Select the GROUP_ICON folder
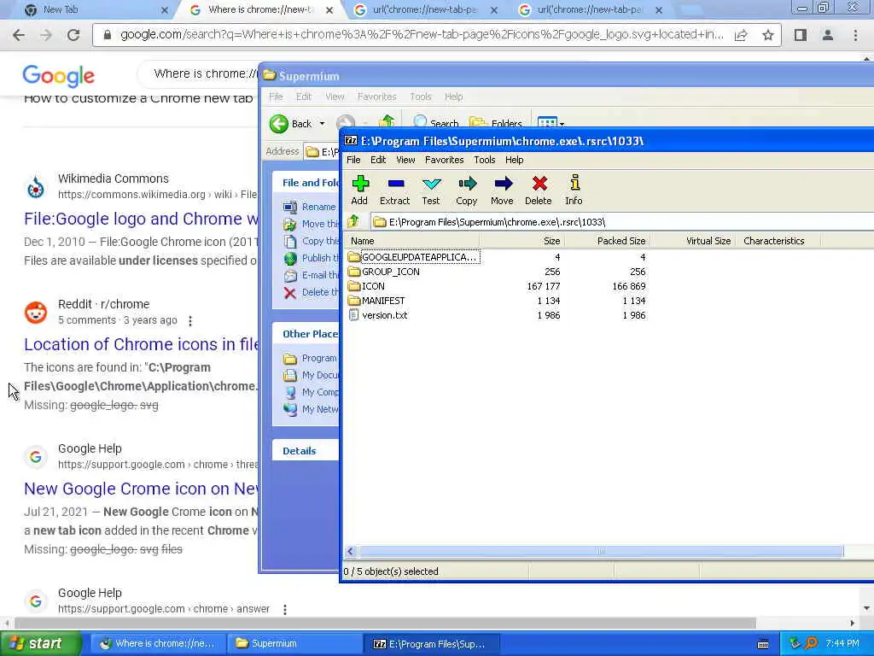874x656 pixels. coord(384,272)
